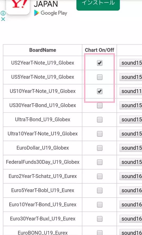Check chart box for US30YearT-Bond_U19_Globex
The height and width of the screenshot is (235, 142).
click(x=100, y=105)
